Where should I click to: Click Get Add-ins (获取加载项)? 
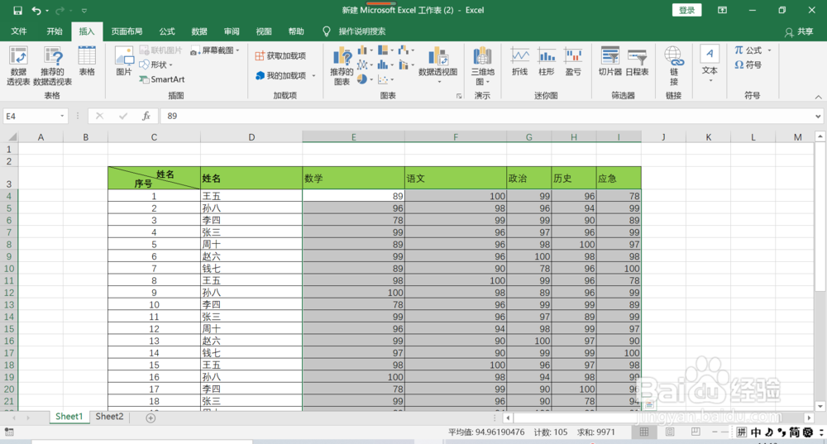click(x=280, y=55)
